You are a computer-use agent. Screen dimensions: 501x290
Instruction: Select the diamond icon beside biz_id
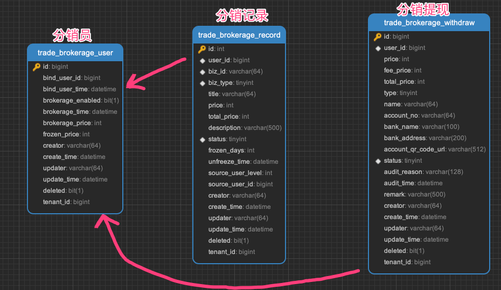pos(203,72)
